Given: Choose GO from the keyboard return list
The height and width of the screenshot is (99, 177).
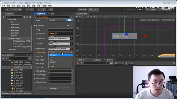Looking at the screenshot, I should (61, 64).
